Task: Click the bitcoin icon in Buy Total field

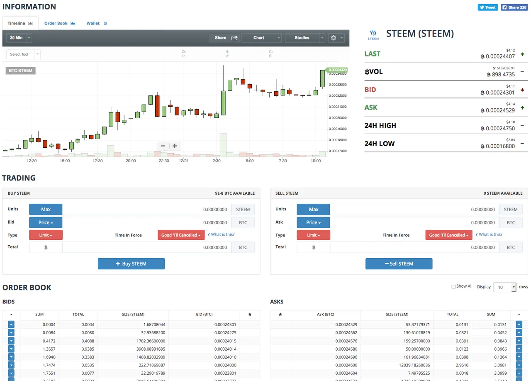Action: click(46, 247)
